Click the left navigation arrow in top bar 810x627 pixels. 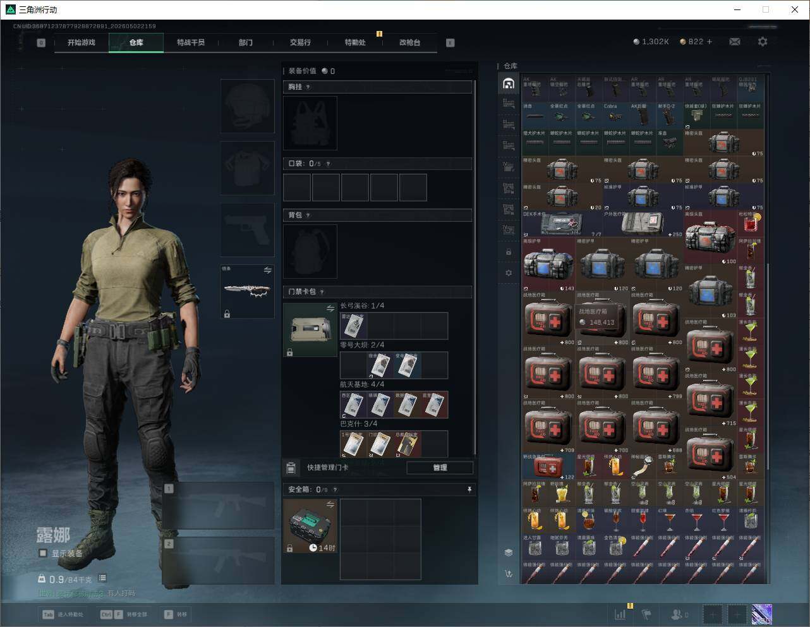[x=41, y=43]
